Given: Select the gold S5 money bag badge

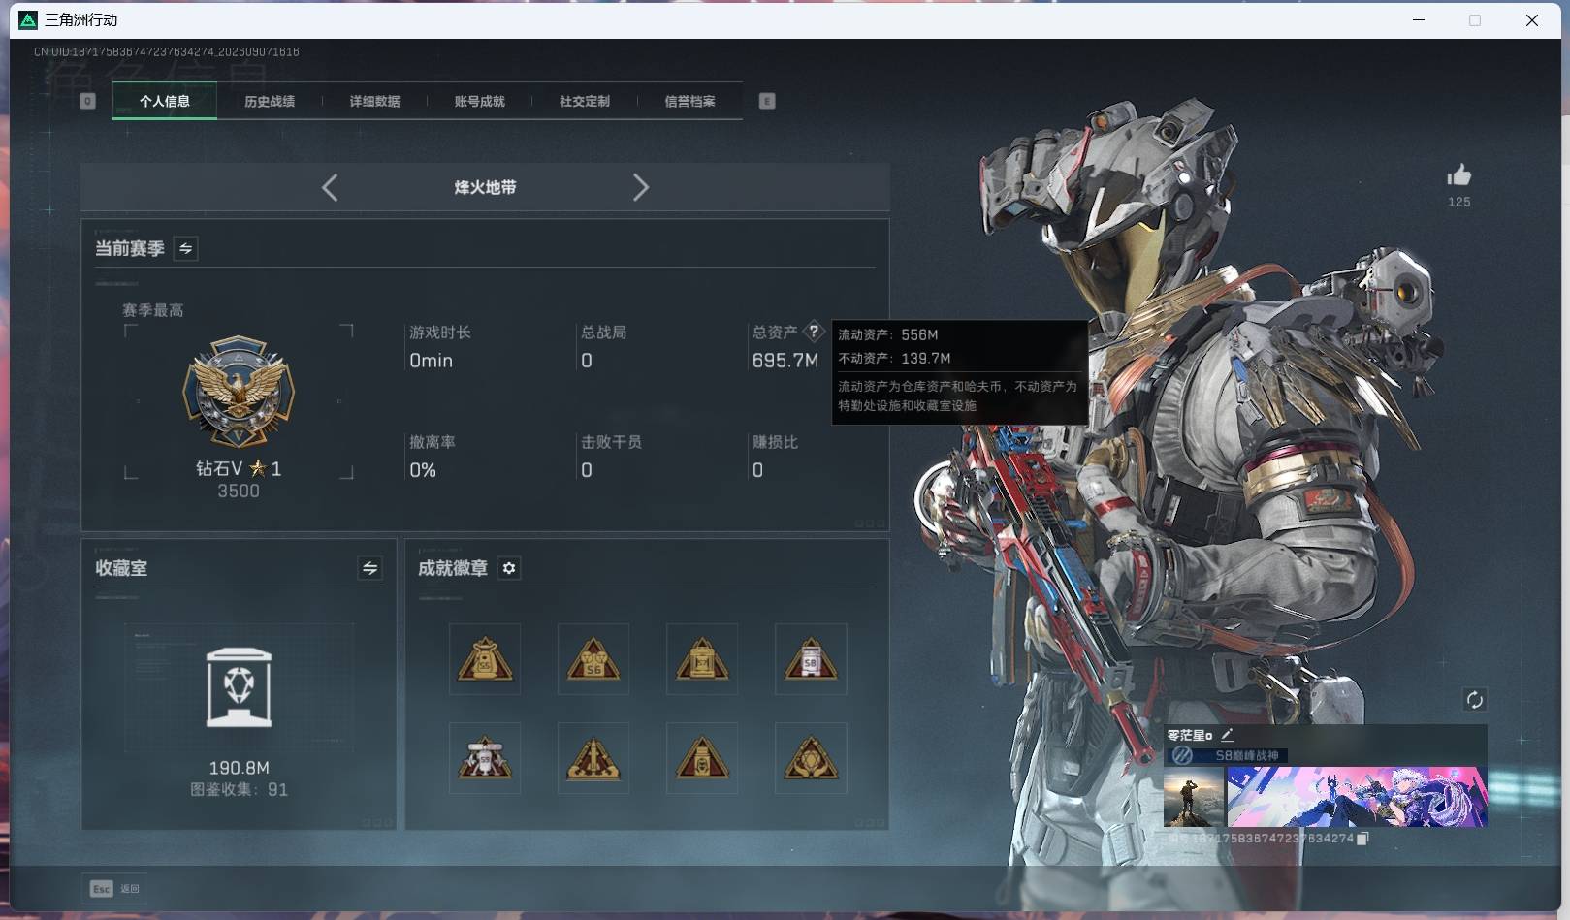Looking at the screenshot, I should point(485,659).
